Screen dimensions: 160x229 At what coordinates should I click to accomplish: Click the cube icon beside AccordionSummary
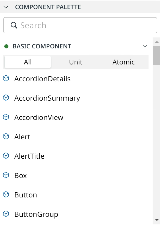(6, 98)
